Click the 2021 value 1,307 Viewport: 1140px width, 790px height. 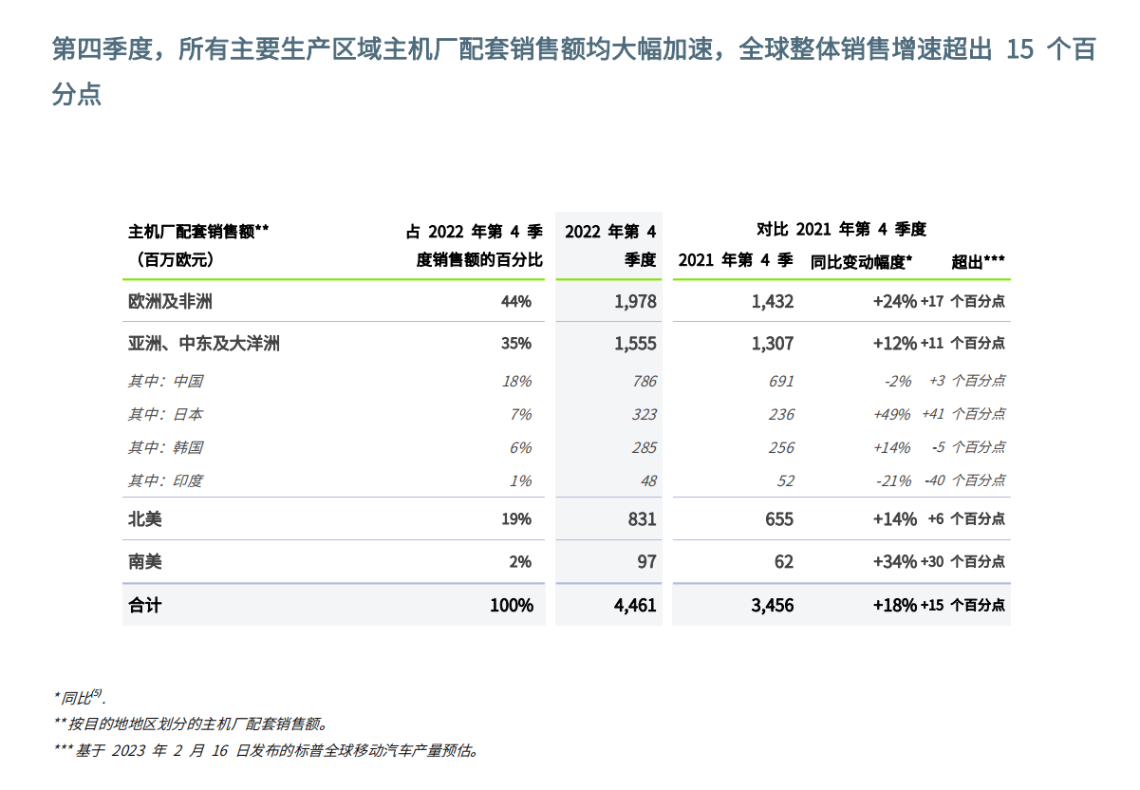772,344
